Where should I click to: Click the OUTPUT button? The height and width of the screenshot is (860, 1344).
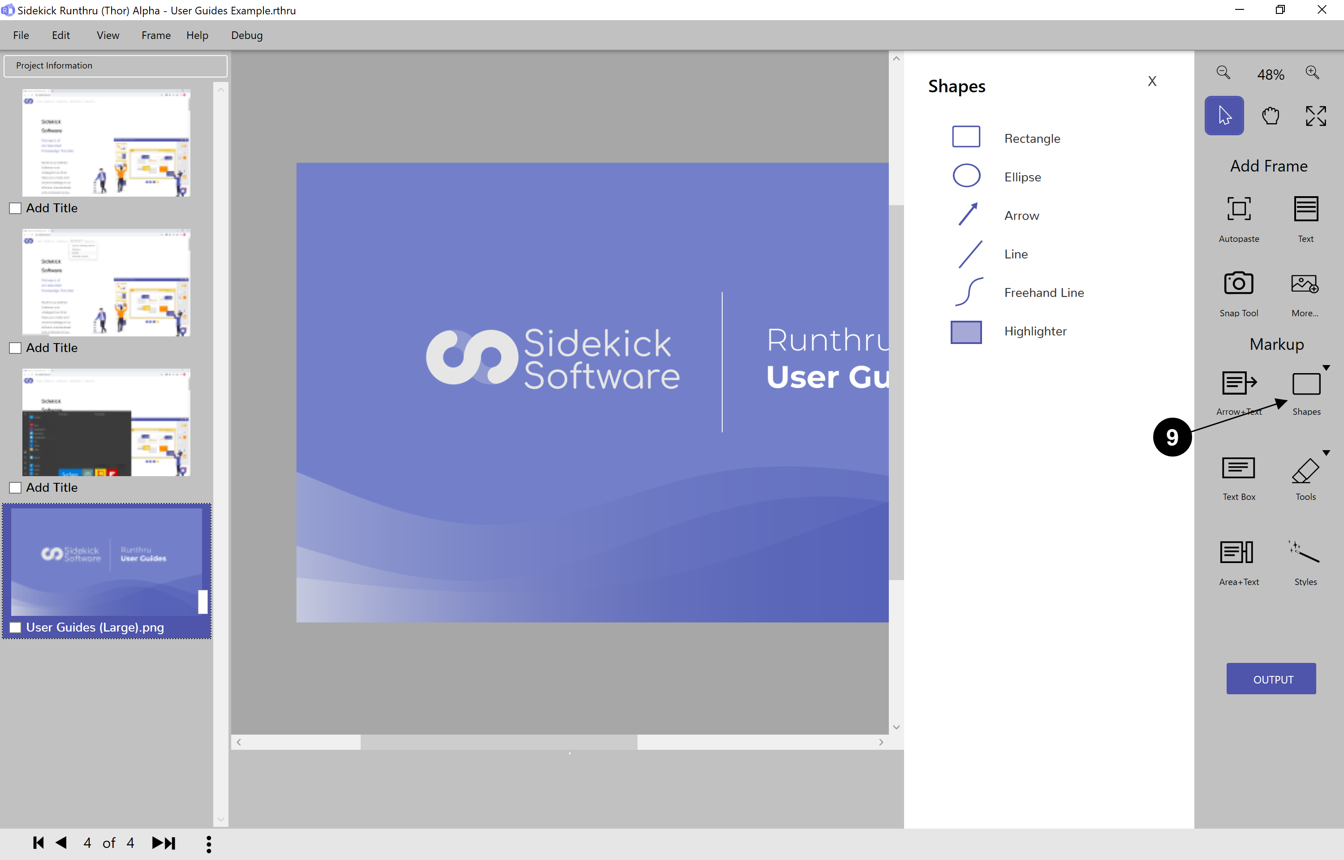click(1271, 679)
